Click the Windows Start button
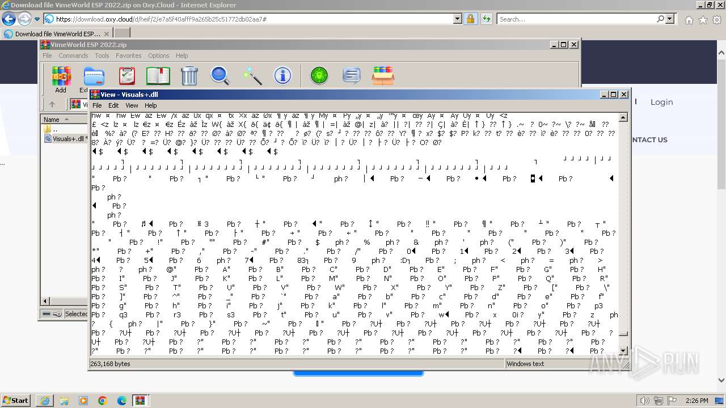This screenshot has width=726, height=408. tap(16, 401)
